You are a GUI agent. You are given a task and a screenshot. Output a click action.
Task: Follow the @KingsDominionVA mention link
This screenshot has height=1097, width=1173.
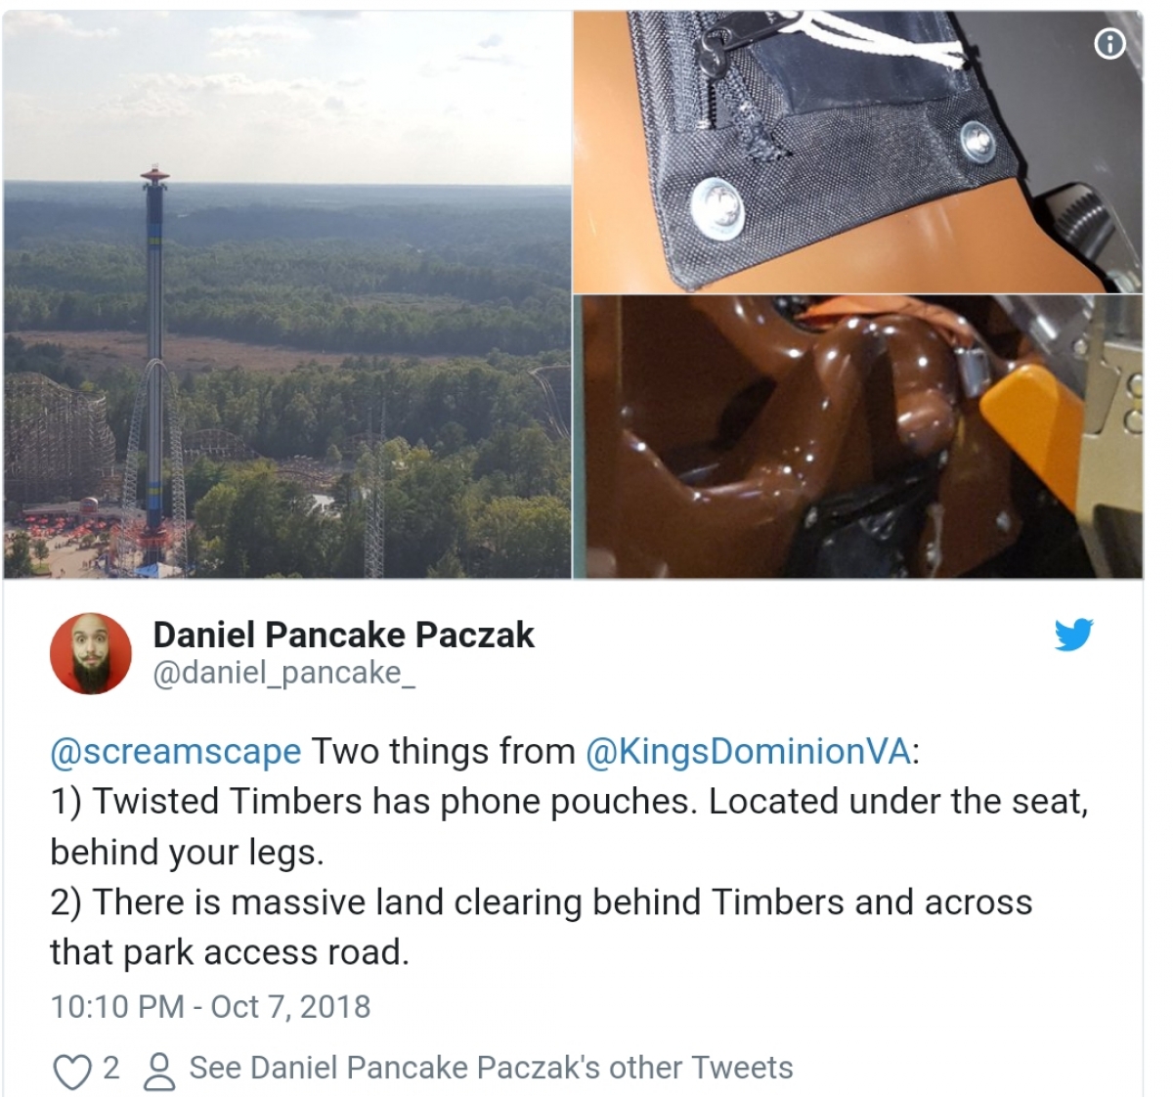click(748, 751)
